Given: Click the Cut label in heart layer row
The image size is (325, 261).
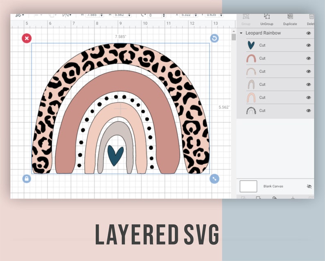Looking at the screenshot, I should click(262, 45).
